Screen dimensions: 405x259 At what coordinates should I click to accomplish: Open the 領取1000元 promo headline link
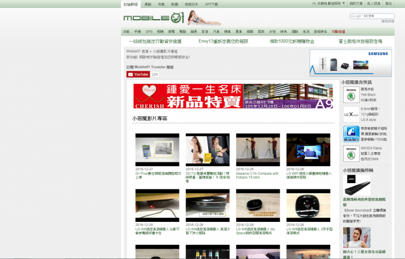tap(292, 41)
